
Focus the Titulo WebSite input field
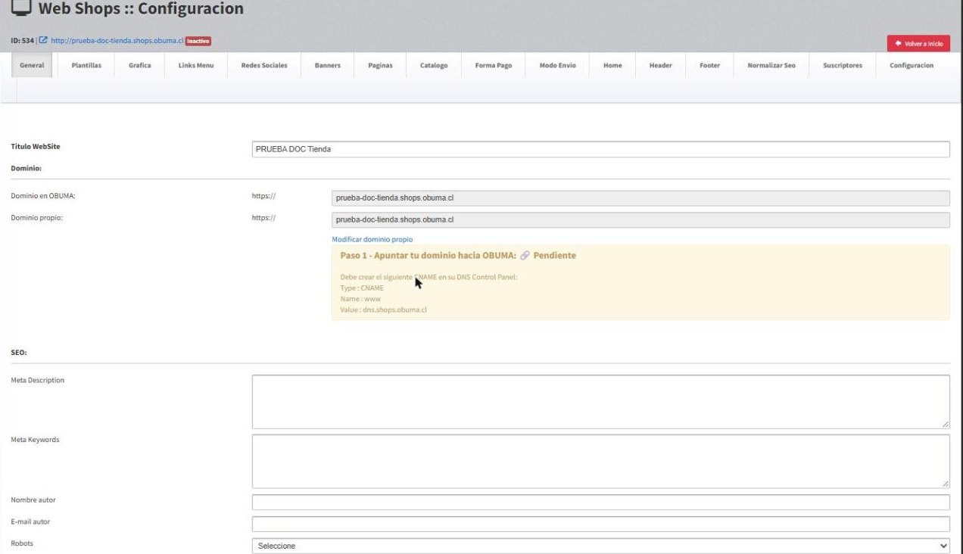600,149
